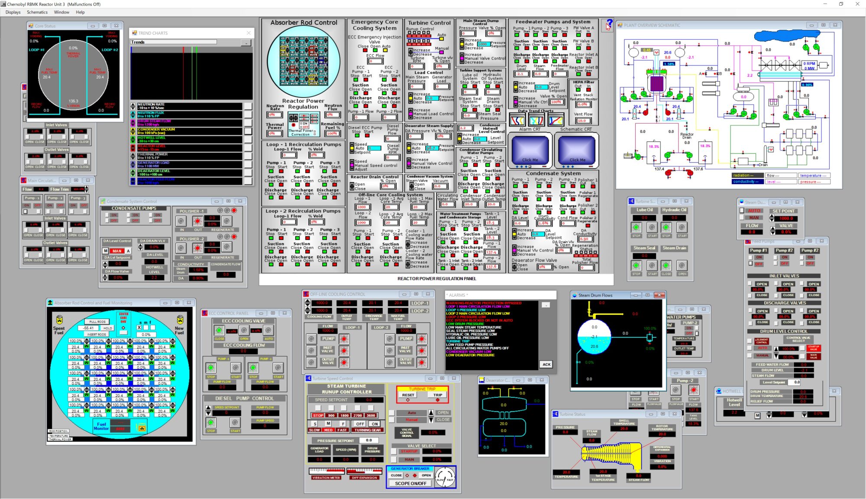Click the ACK button in Alarms window
Image resolution: width=866 pixels, height=499 pixels.
point(546,364)
